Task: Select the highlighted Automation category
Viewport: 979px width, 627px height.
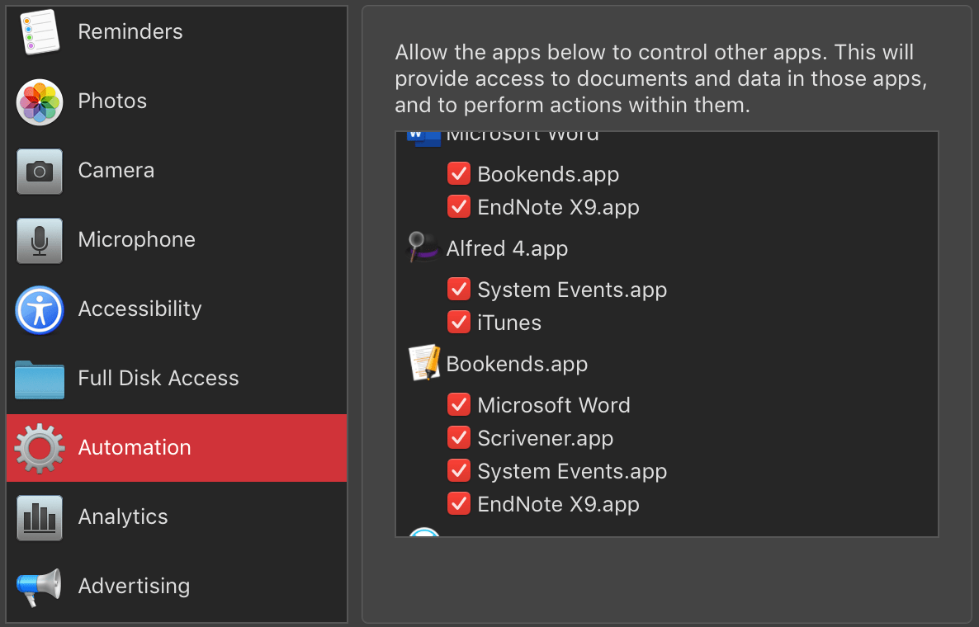Action: click(177, 448)
